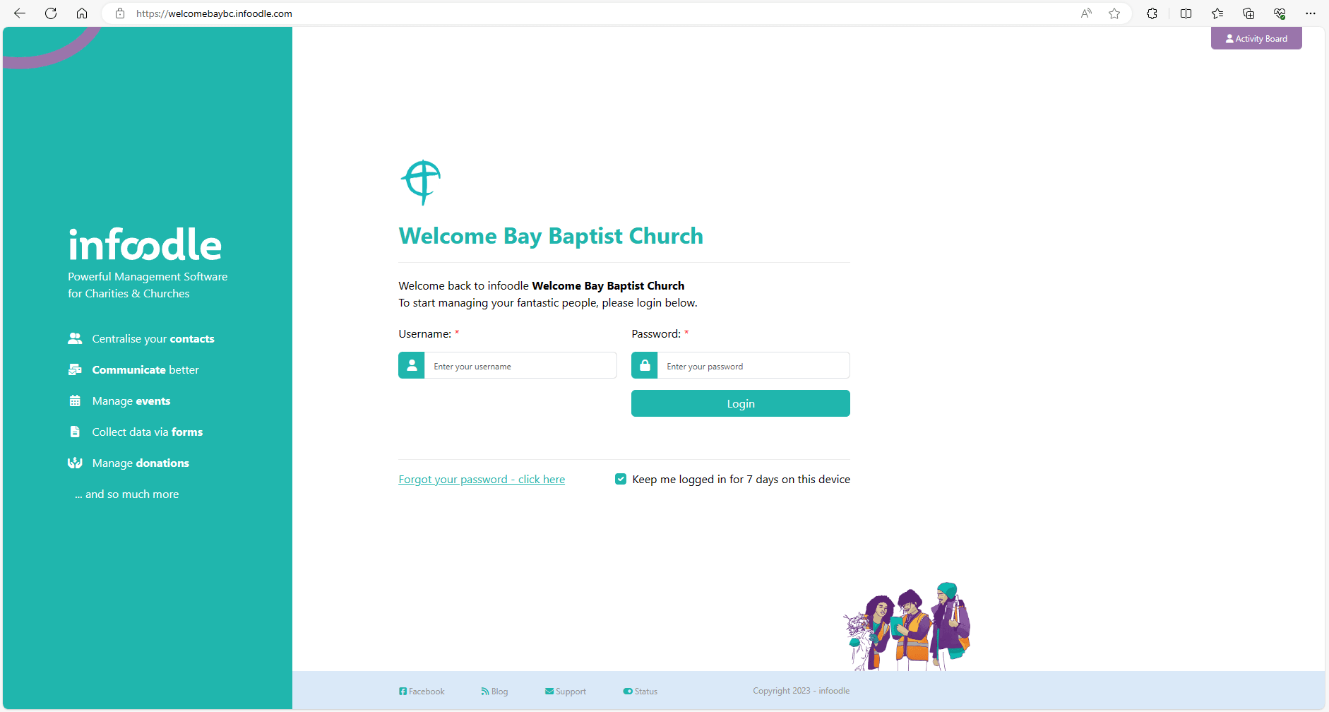Click the donations hands icon in sidebar
This screenshot has width=1329, height=712.
coord(75,463)
